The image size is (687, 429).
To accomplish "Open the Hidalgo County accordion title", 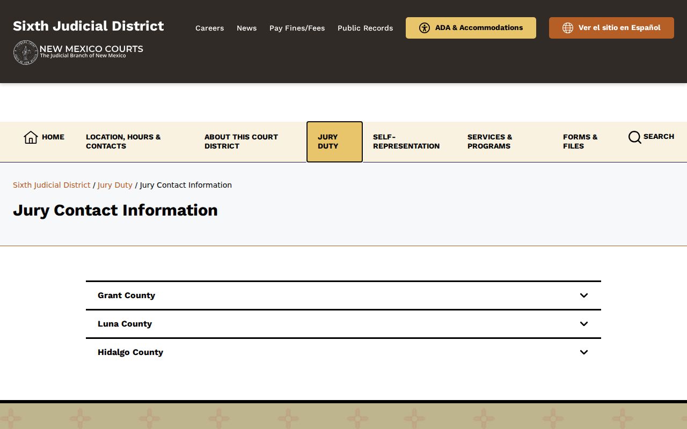I will (x=130, y=352).
